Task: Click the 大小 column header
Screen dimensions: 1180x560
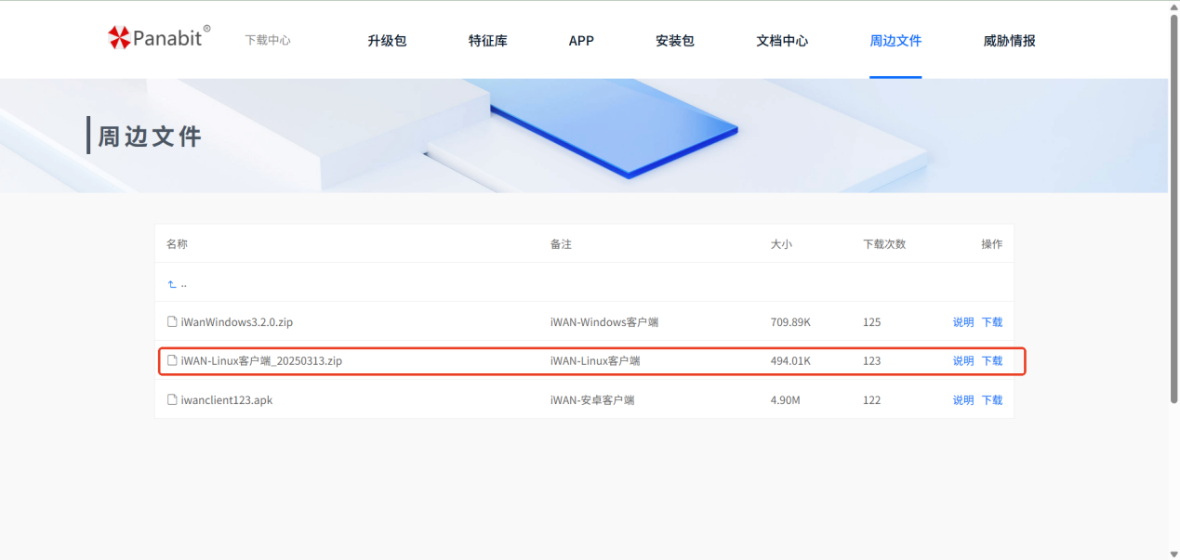Action: pos(781,244)
